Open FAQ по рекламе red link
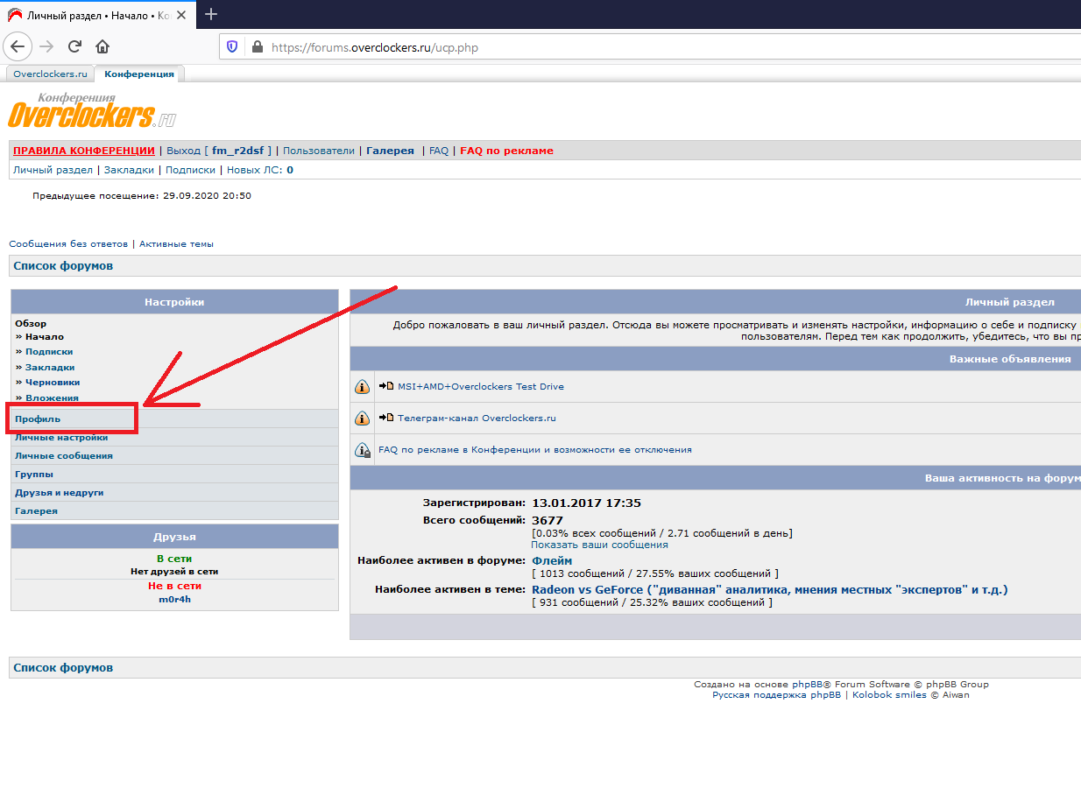Image resolution: width=1081 pixels, height=809 pixels. (x=506, y=151)
